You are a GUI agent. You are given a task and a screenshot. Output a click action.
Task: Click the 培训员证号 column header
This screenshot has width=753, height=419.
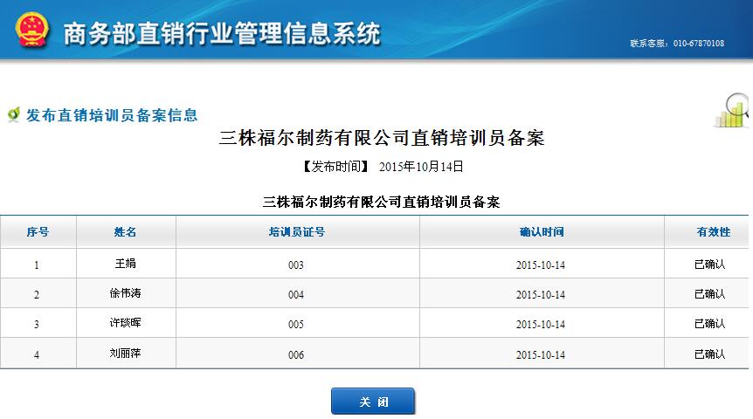(297, 232)
